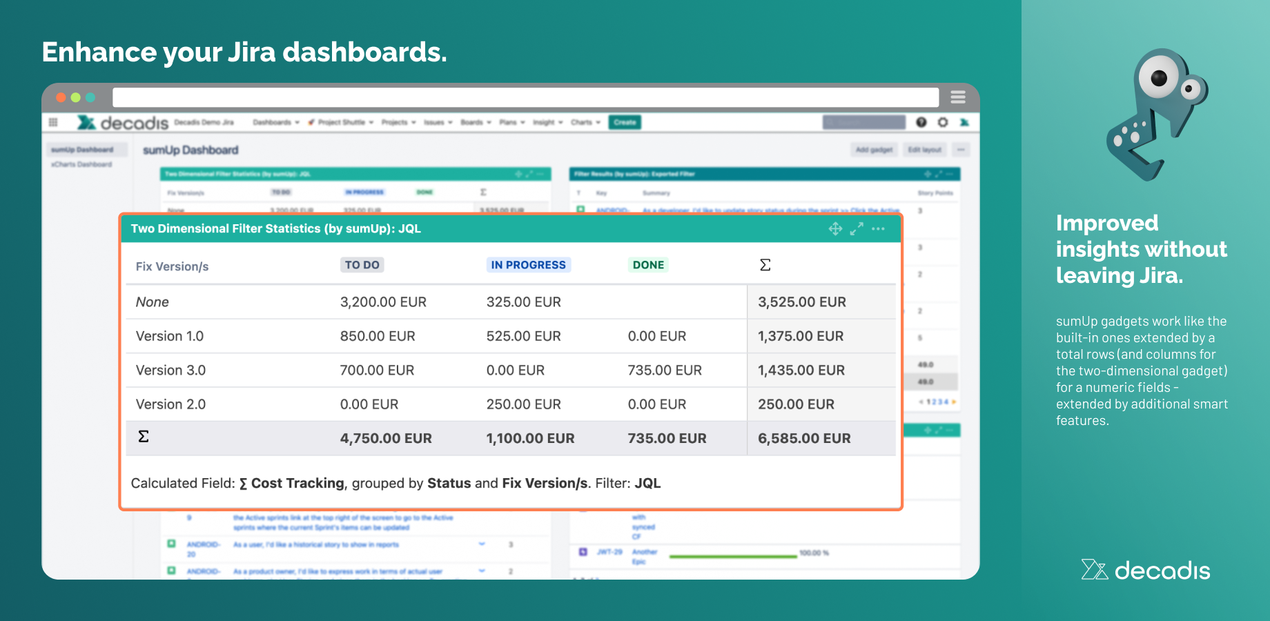
Task: Click the Version 1.0 row label
Action: (x=170, y=336)
